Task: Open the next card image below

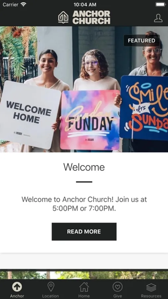Action: pyautogui.click(x=84, y=275)
